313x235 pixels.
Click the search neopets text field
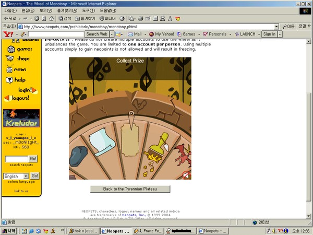pyautogui.click(x=17, y=159)
